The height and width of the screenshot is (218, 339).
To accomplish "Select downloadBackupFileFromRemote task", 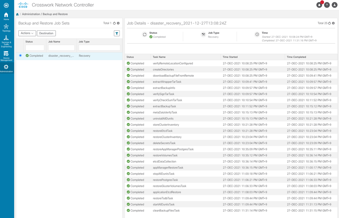I will (231, 76).
